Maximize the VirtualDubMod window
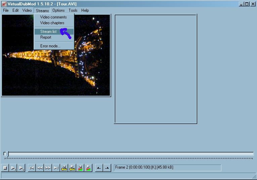The image size is (257, 180). coord(247,4)
